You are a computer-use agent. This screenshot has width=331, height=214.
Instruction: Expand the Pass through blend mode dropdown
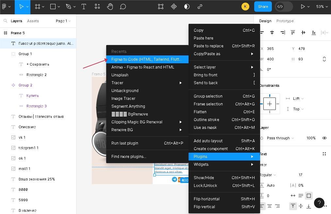(x=280, y=138)
